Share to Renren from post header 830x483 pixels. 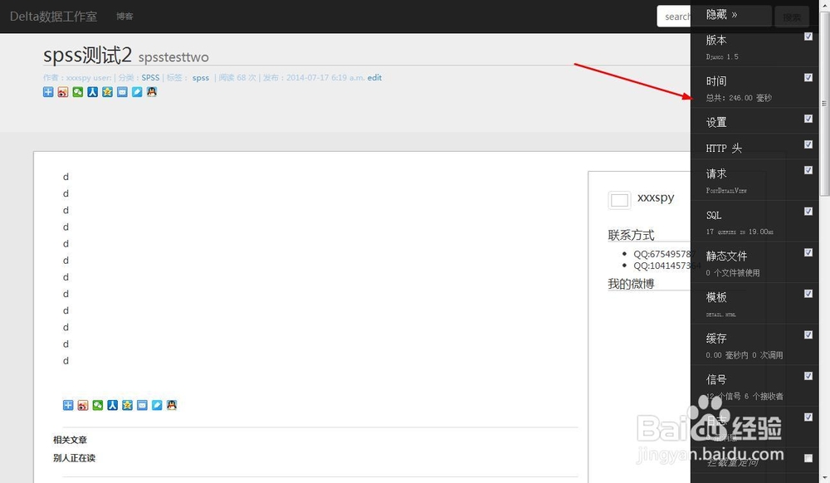93,92
